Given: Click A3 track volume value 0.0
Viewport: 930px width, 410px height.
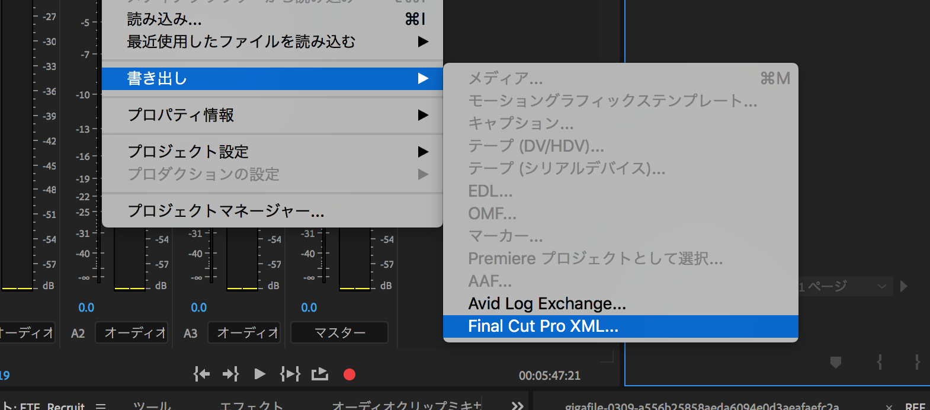Looking at the screenshot, I should tap(199, 307).
